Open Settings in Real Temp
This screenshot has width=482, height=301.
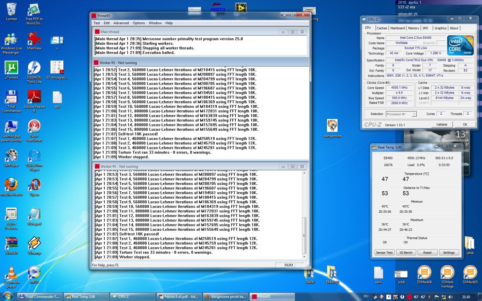[x=449, y=253]
